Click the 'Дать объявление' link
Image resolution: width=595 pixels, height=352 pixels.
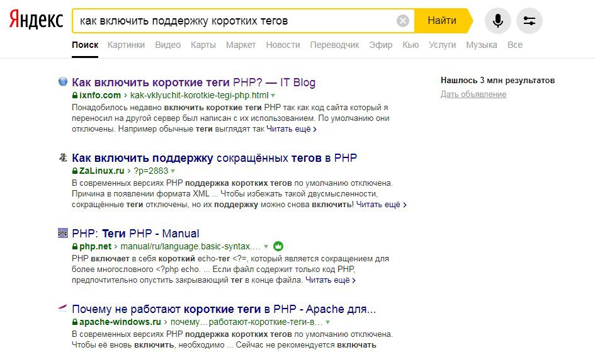pos(473,94)
